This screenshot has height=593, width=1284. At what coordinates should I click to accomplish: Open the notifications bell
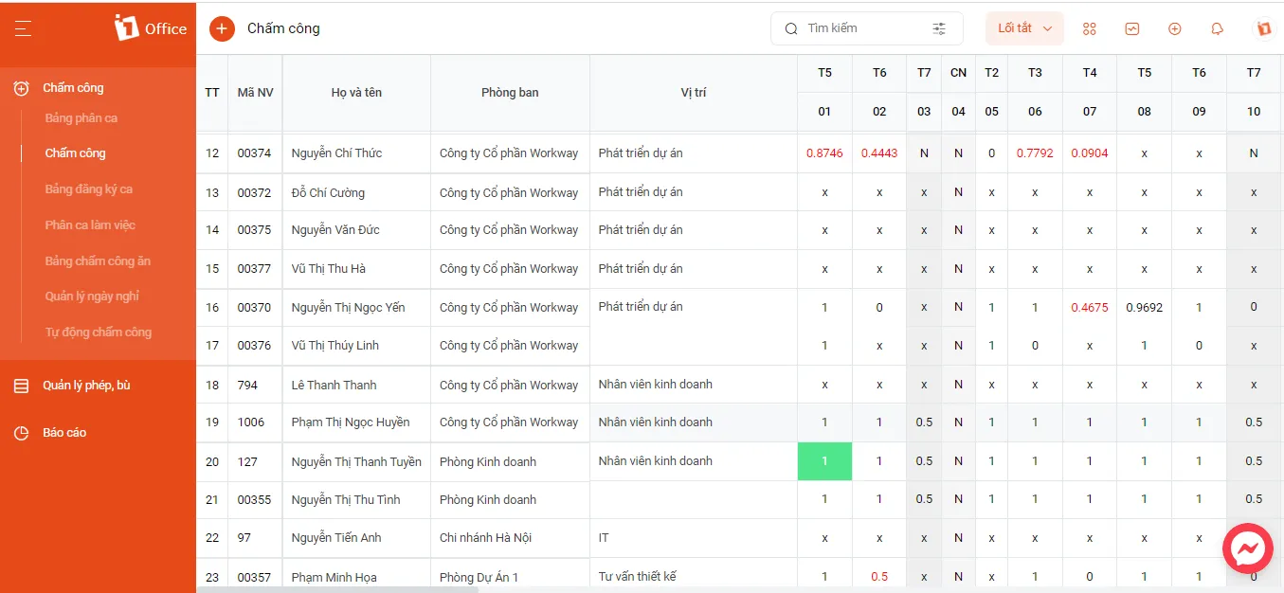coord(1218,28)
